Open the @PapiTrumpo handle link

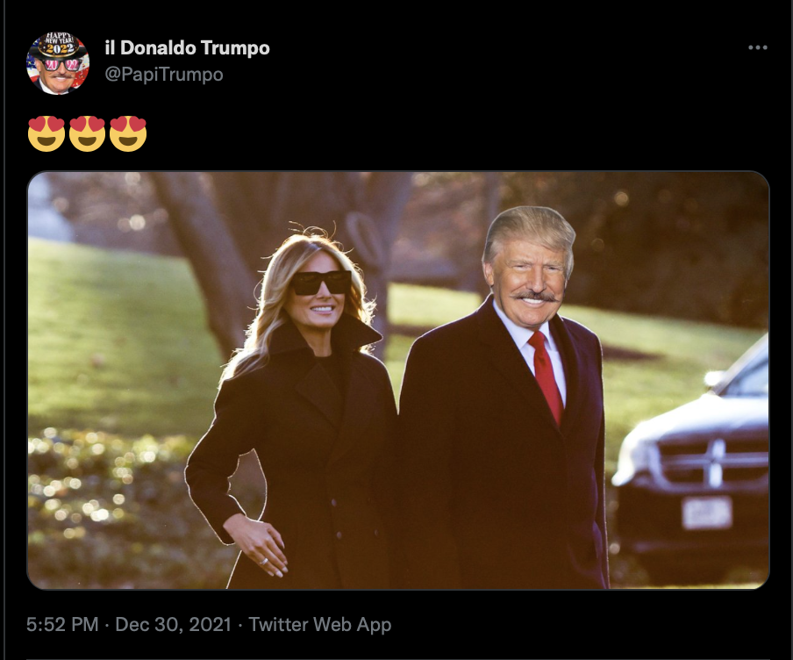164,75
